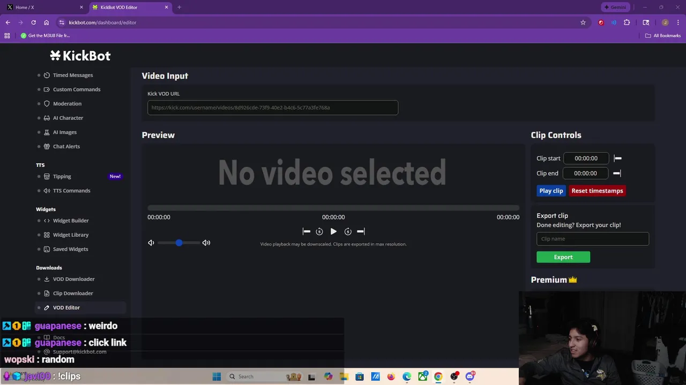
Task: Click the Kick VOD URL input field
Action: coord(273,107)
